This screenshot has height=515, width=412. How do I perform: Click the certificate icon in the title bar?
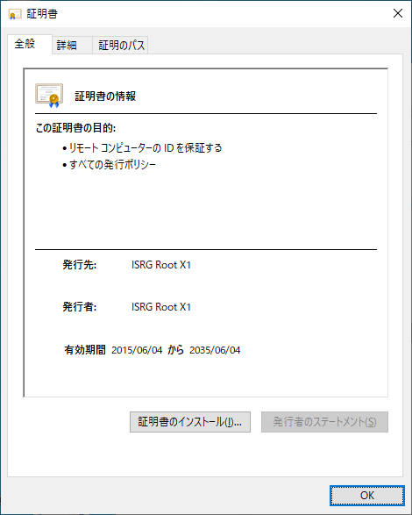click(x=15, y=14)
